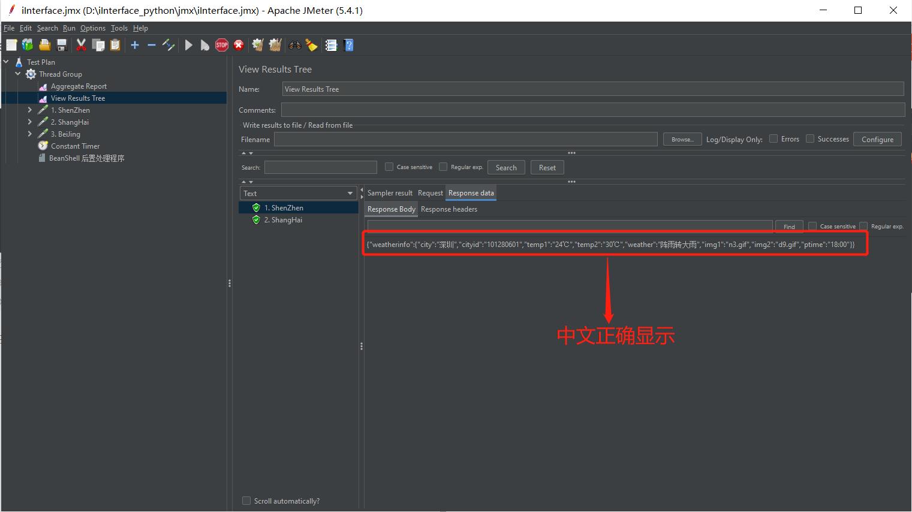Screen dimensions: 912x512
Task: Toggle Scroll automatically checkbox
Action: point(246,501)
